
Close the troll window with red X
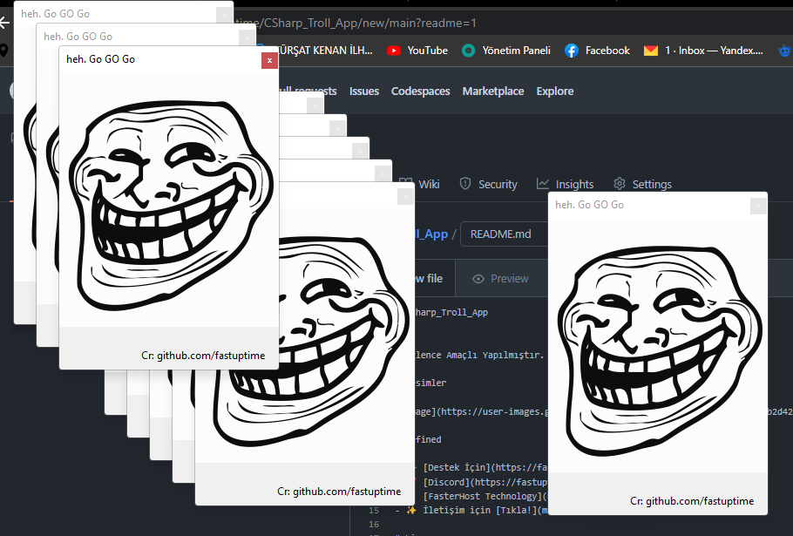coord(269,61)
